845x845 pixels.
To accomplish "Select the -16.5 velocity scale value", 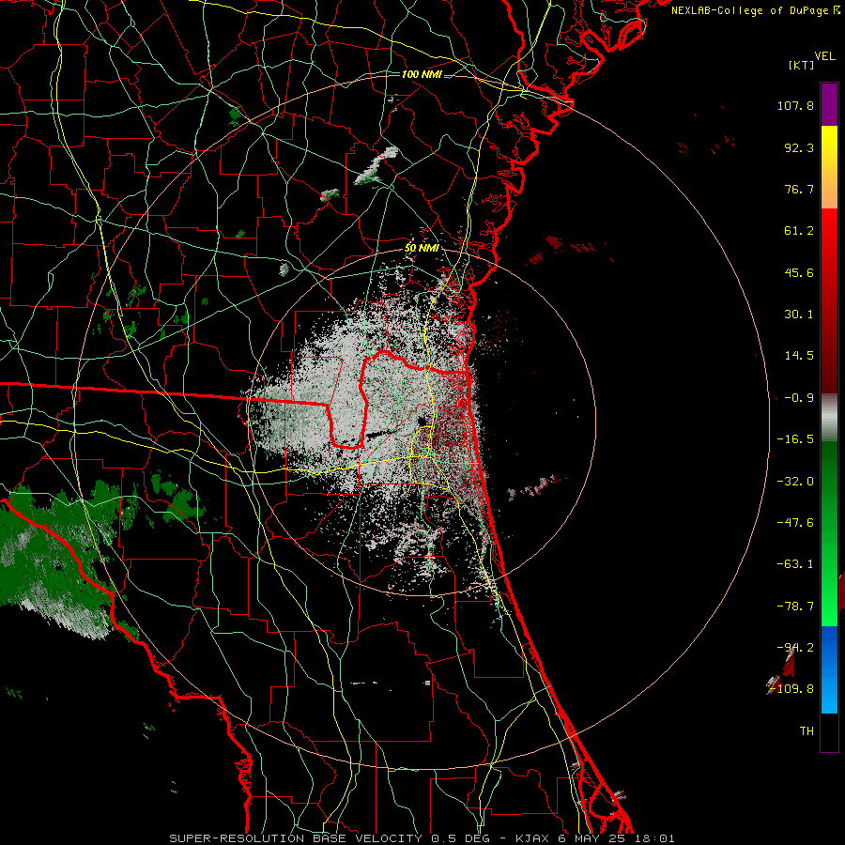I will (x=795, y=439).
